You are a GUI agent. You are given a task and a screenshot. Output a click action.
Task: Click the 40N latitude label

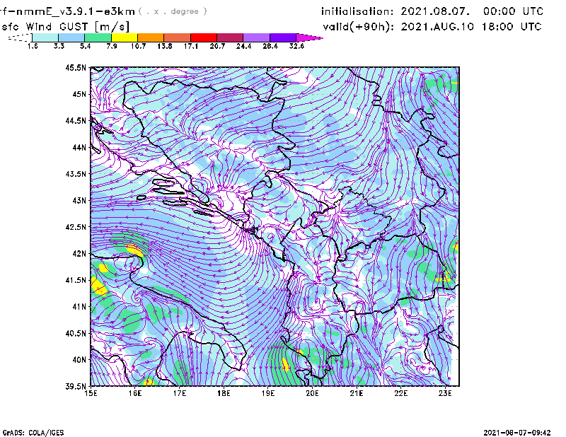(79, 359)
